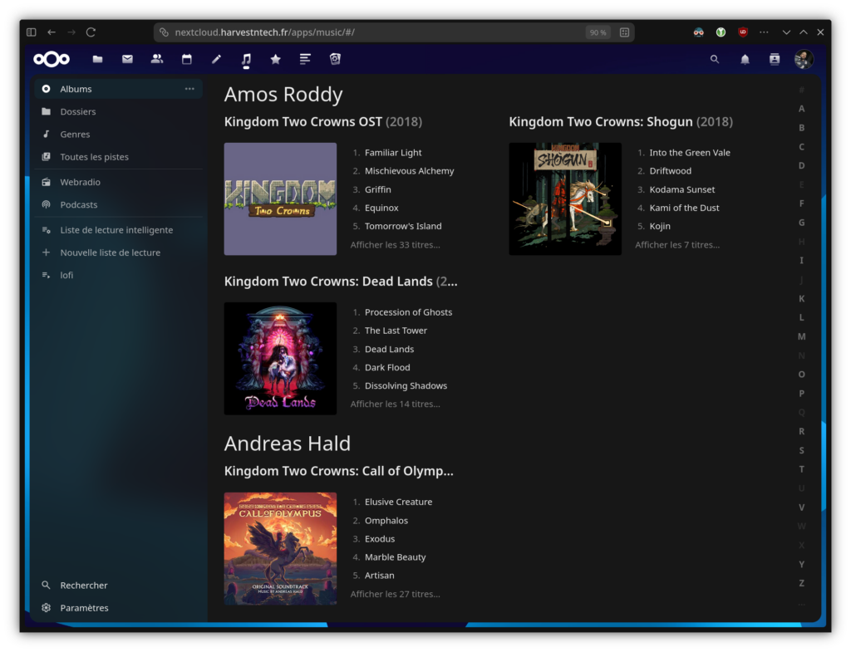Open the Albums three-dot actions menu
The image size is (851, 652).
[189, 89]
